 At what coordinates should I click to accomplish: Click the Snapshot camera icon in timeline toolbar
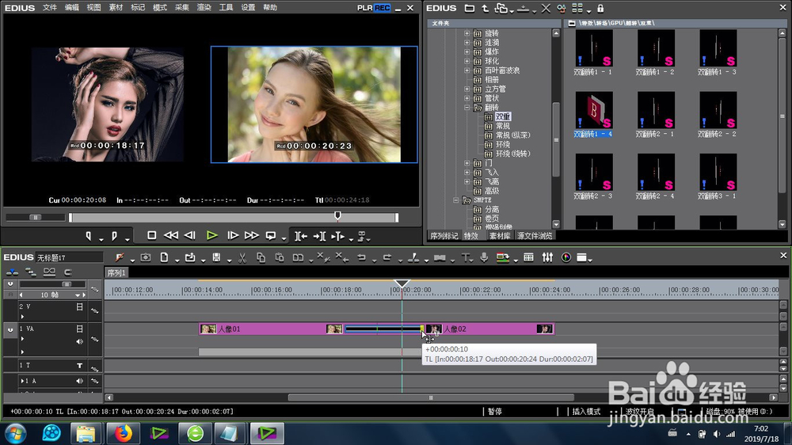tap(146, 257)
